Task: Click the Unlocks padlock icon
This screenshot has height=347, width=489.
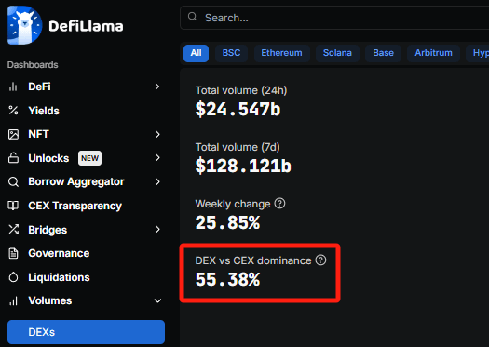Action: (13, 158)
